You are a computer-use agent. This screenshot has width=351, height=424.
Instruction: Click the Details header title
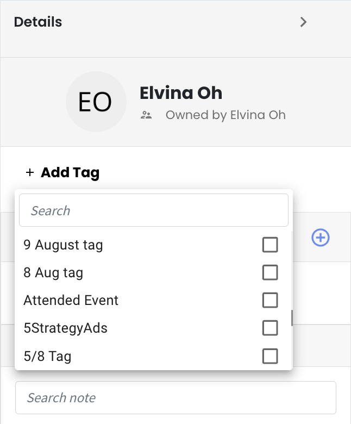(38, 22)
